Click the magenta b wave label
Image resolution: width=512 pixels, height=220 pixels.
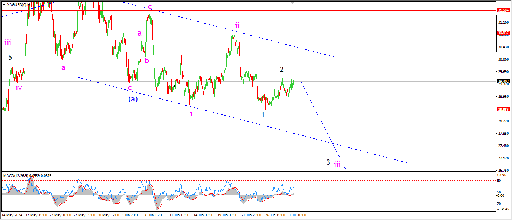147,61
